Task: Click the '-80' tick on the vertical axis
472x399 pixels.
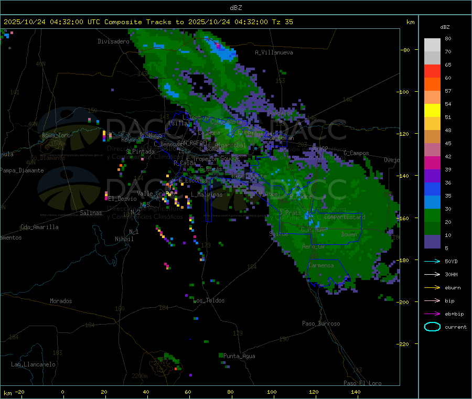Action: (x=405, y=50)
